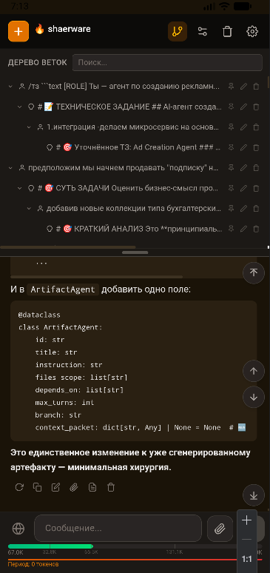Reset zoom using the 1:1 button

coord(247,559)
